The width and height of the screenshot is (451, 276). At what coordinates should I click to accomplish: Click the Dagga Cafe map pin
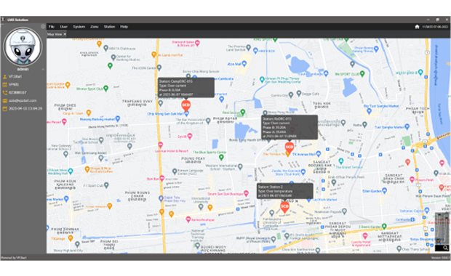coord(299,94)
